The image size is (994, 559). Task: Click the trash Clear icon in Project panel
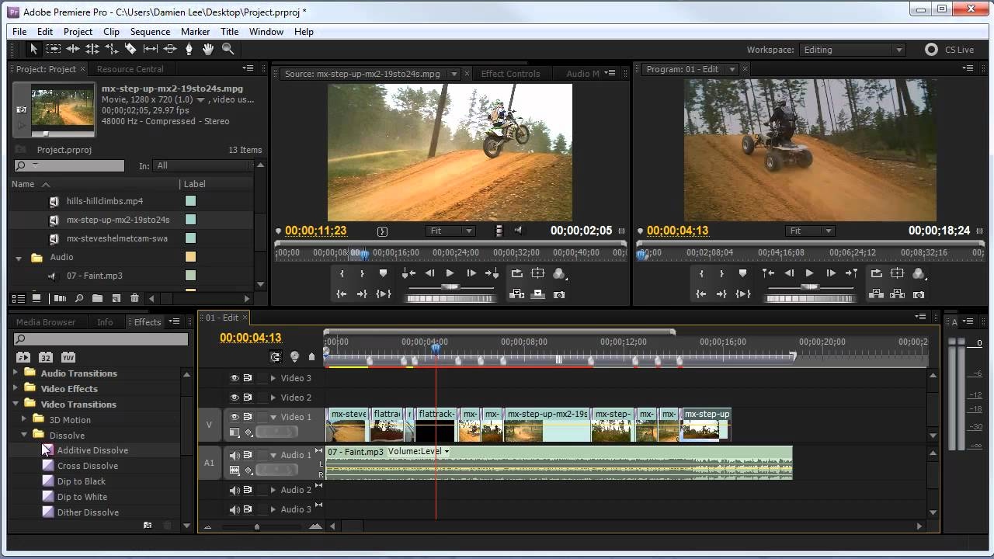[x=134, y=298]
